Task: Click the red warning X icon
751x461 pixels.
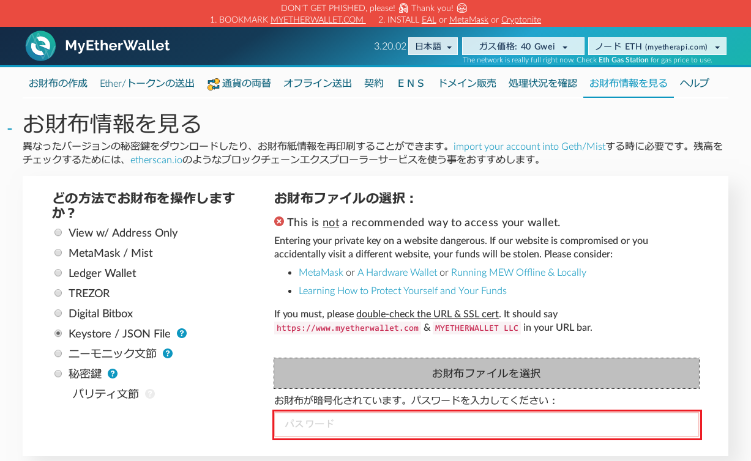Action: click(x=279, y=222)
